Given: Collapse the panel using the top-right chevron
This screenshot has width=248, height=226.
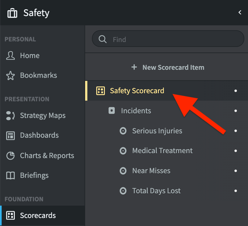Looking at the screenshot, I should tap(240, 12).
